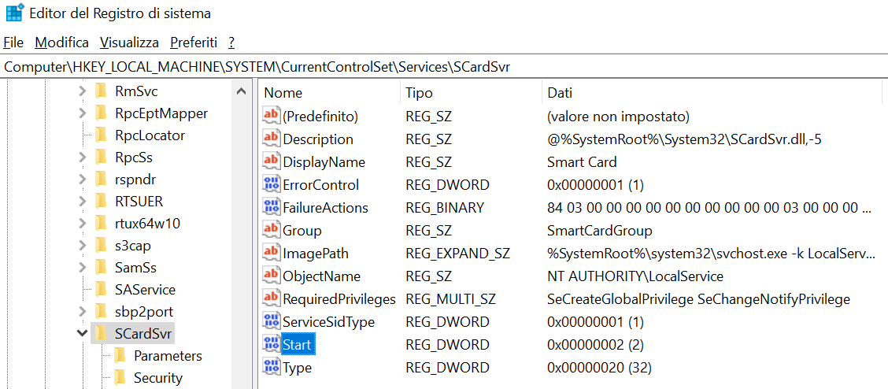This screenshot has width=888, height=389.
Task: Click the (Predefinito) string value icon
Action: point(272,116)
